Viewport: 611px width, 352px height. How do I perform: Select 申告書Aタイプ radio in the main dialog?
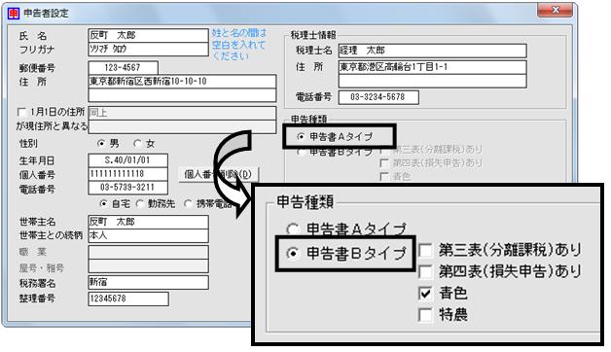click(x=301, y=137)
